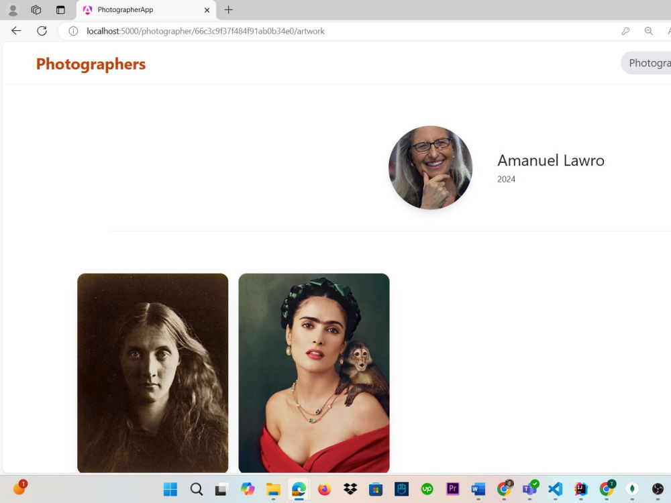Open Chrome with T profile badge
Image resolution: width=671 pixels, height=503 pixels.
pos(607,488)
